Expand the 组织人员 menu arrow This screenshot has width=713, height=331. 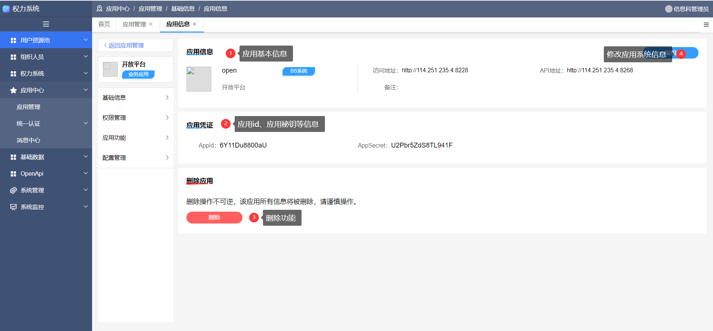pyautogui.click(x=85, y=56)
